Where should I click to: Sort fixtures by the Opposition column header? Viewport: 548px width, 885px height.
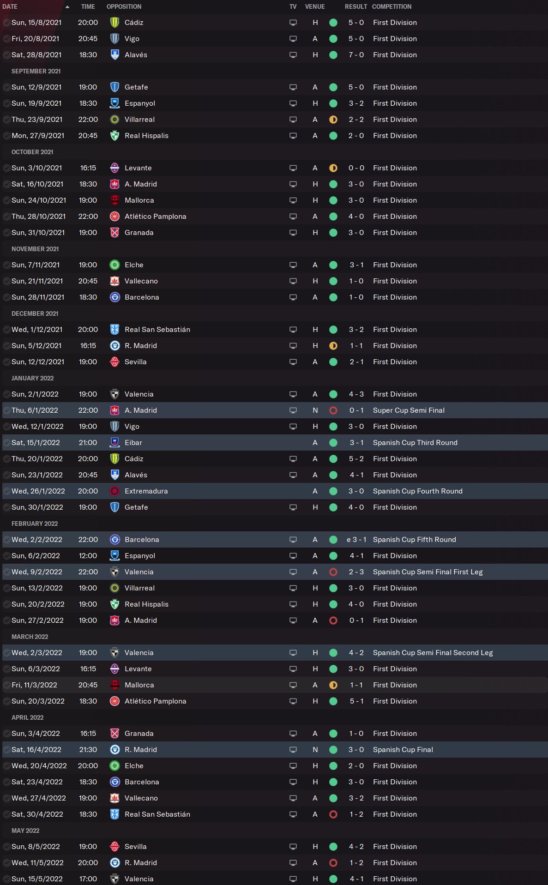[x=124, y=7]
